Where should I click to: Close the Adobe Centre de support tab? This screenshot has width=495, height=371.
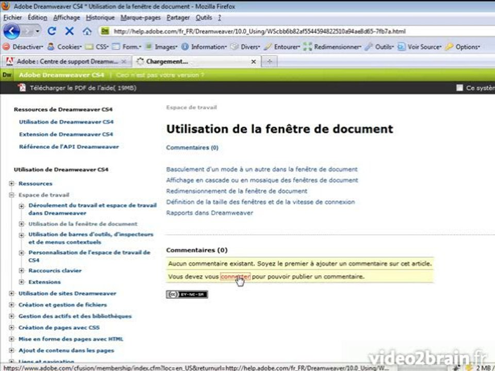(x=124, y=61)
